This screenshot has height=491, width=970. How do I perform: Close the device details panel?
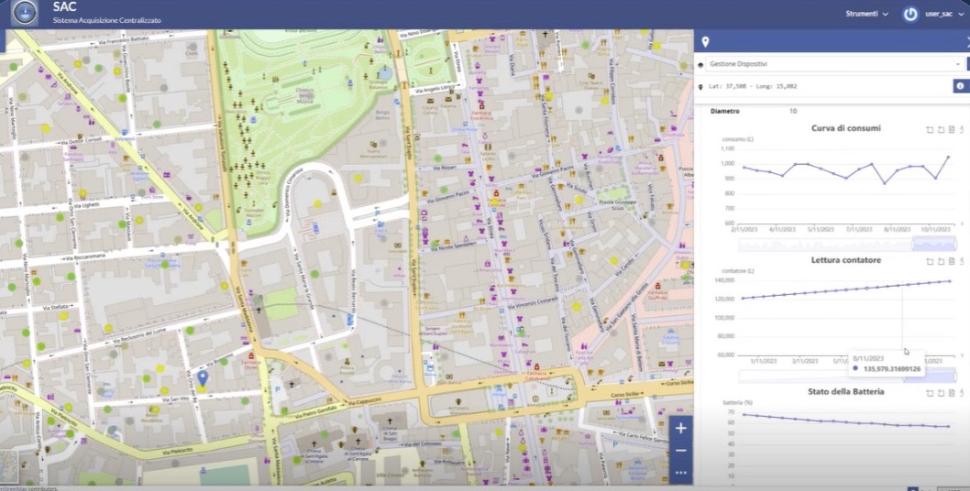click(966, 41)
